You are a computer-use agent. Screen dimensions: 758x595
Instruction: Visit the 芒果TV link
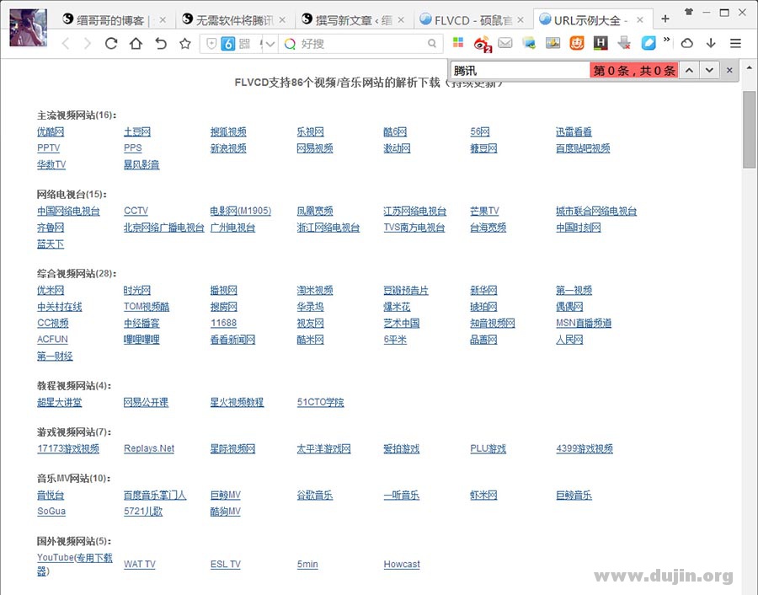[484, 211]
